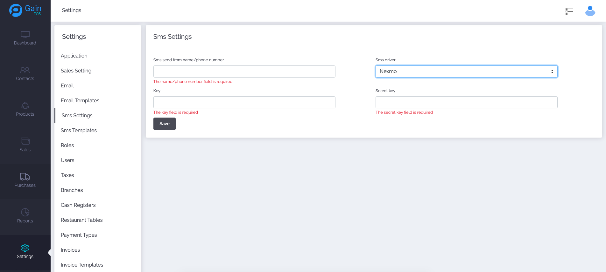Go to Contacts via people icon

tap(25, 70)
